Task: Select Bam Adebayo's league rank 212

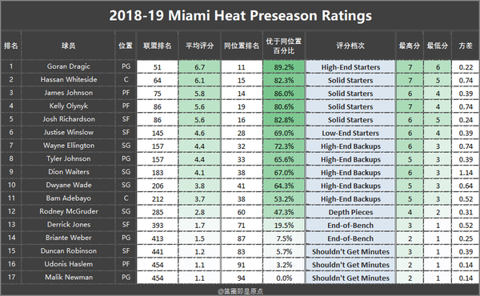Action: (158, 198)
